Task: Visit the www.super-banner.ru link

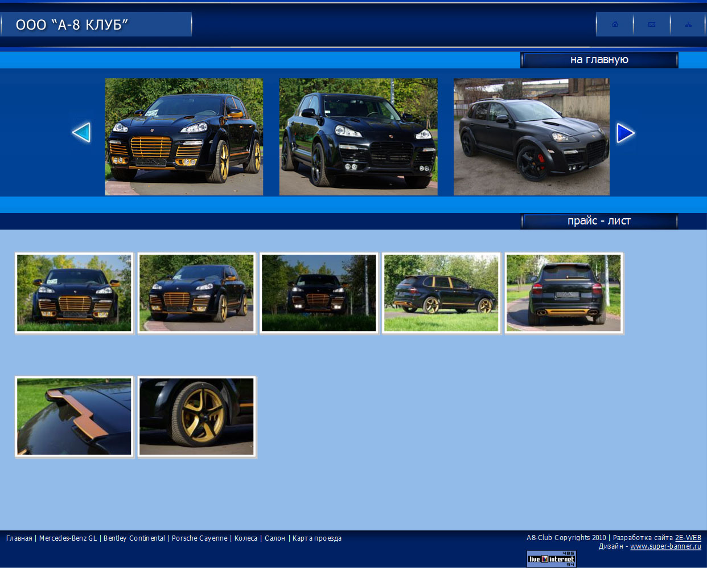Action: click(665, 546)
